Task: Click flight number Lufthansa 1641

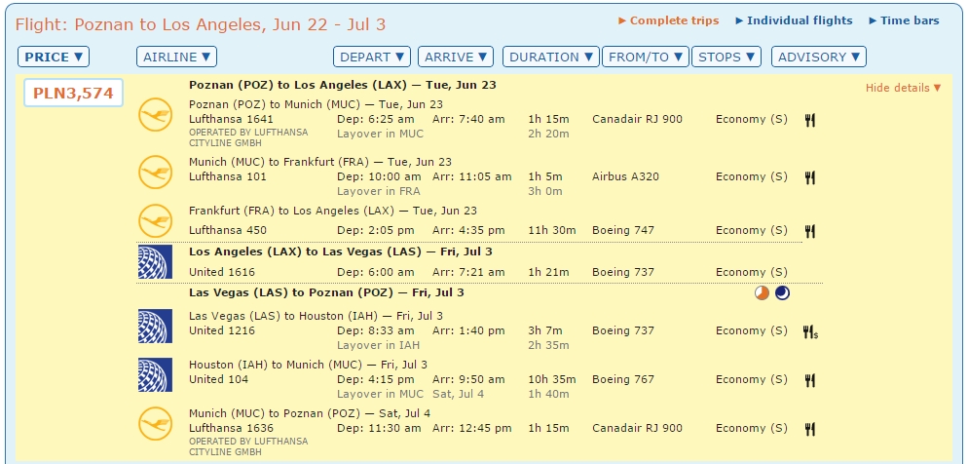Action: pos(232,119)
